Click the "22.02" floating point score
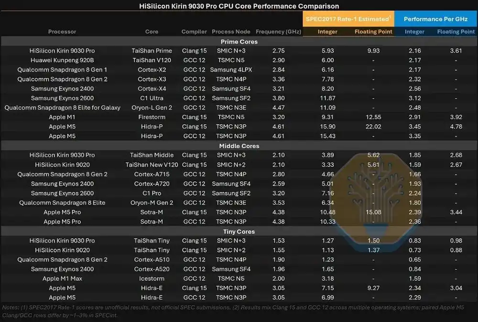 [x=373, y=126]
